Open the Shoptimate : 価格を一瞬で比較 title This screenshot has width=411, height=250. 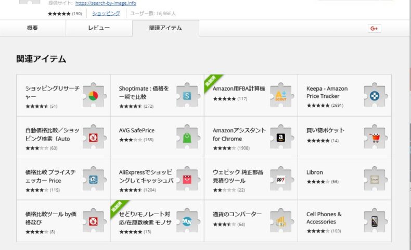[144, 93]
